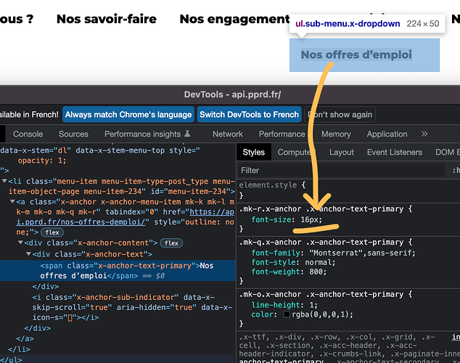Switch to the Layout sidebar tab
Screen dimensions: 460x363
342,152
